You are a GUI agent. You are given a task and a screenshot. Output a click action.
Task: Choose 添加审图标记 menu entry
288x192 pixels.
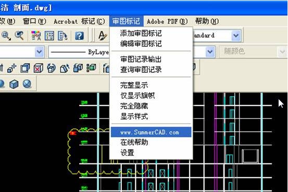click(151, 33)
